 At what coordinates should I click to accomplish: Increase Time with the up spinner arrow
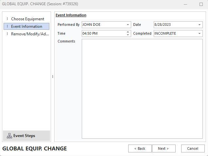pyautogui.click(x=128, y=32)
